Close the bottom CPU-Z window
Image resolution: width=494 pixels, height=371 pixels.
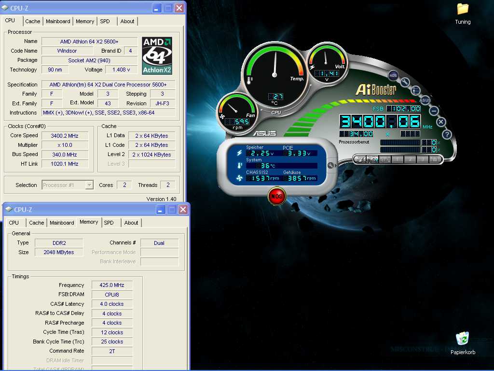tap(183, 209)
